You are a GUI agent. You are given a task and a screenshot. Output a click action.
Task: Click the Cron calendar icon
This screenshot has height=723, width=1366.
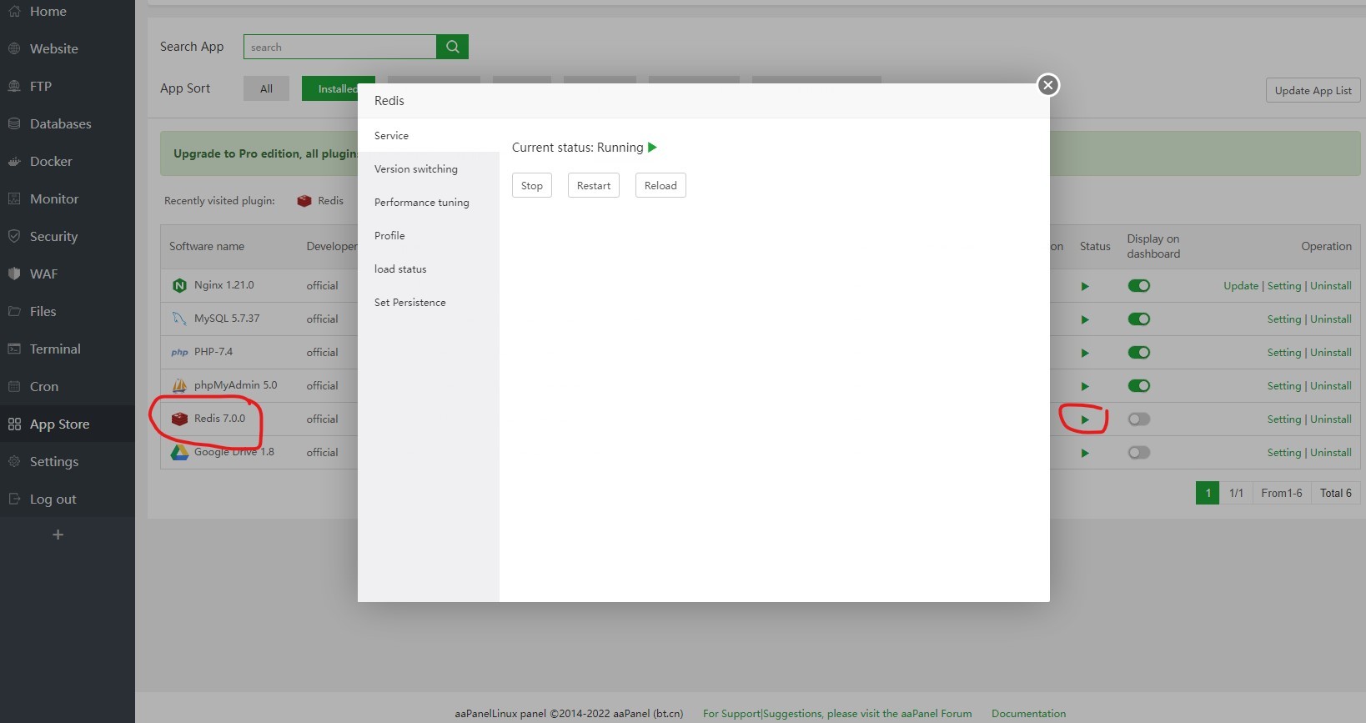(x=14, y=386)
